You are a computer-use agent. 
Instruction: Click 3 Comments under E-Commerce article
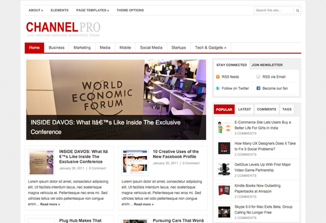click(245, 133)
